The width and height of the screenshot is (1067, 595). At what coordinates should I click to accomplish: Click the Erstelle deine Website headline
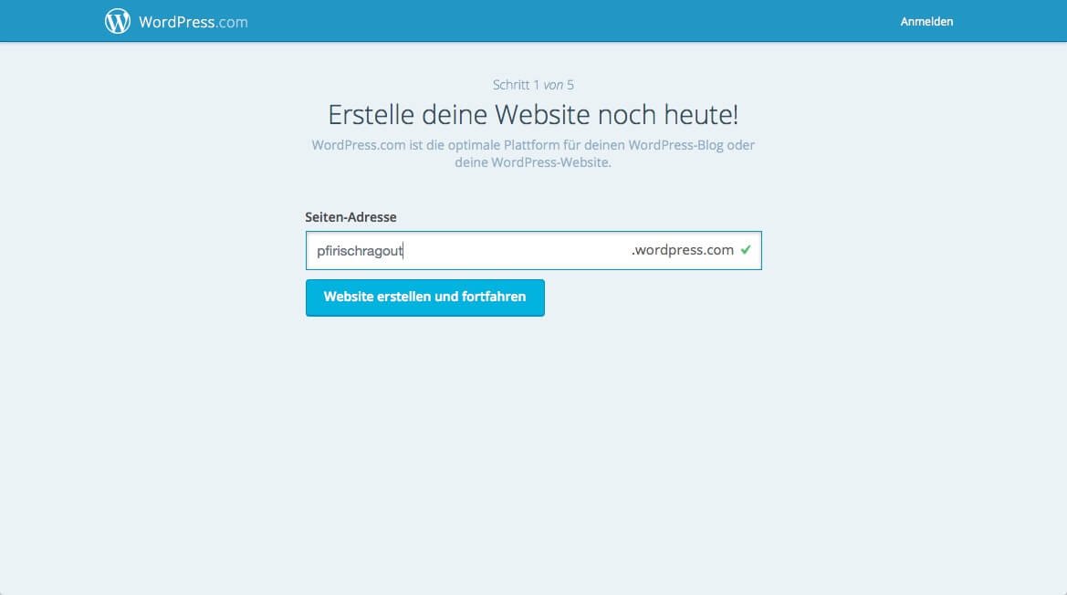click(533, 114)
